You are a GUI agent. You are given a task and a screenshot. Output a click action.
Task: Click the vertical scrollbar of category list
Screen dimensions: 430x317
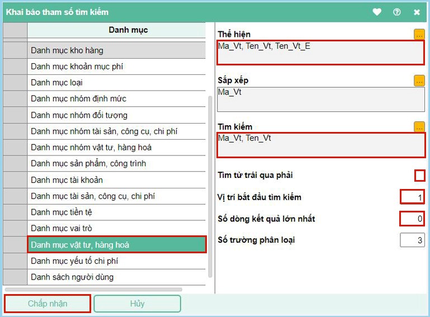tap(210, 184)
